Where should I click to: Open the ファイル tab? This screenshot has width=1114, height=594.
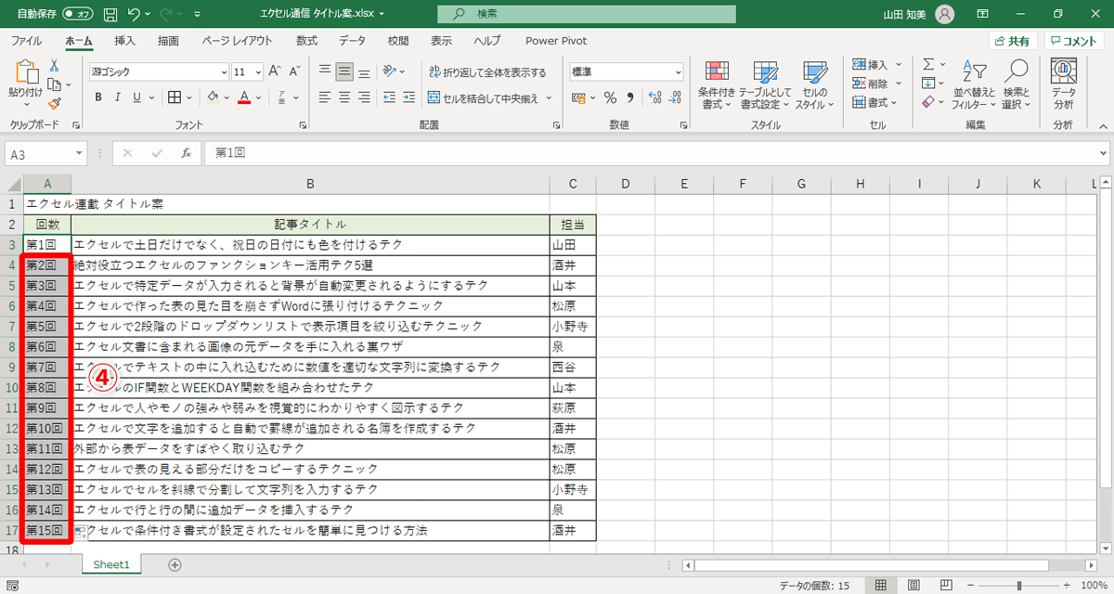point(26,41)
